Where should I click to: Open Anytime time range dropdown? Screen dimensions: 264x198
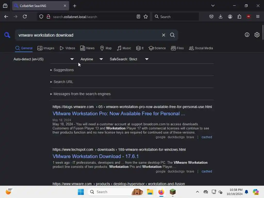click(92, 59)
